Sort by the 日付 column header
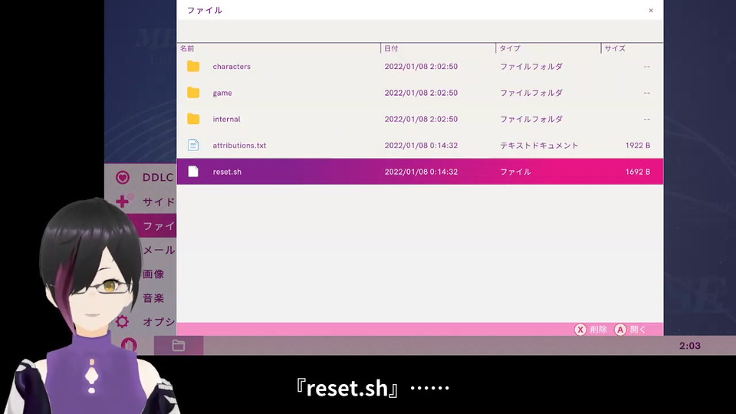The height and width of the screenshot is (414, 736). [x=391, y=48]
